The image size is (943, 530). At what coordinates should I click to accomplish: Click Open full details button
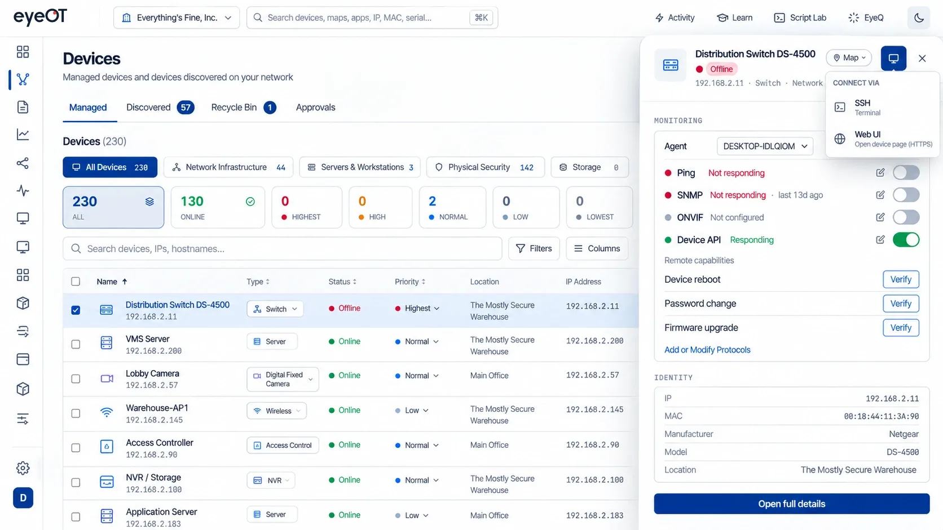click(791, 504)
